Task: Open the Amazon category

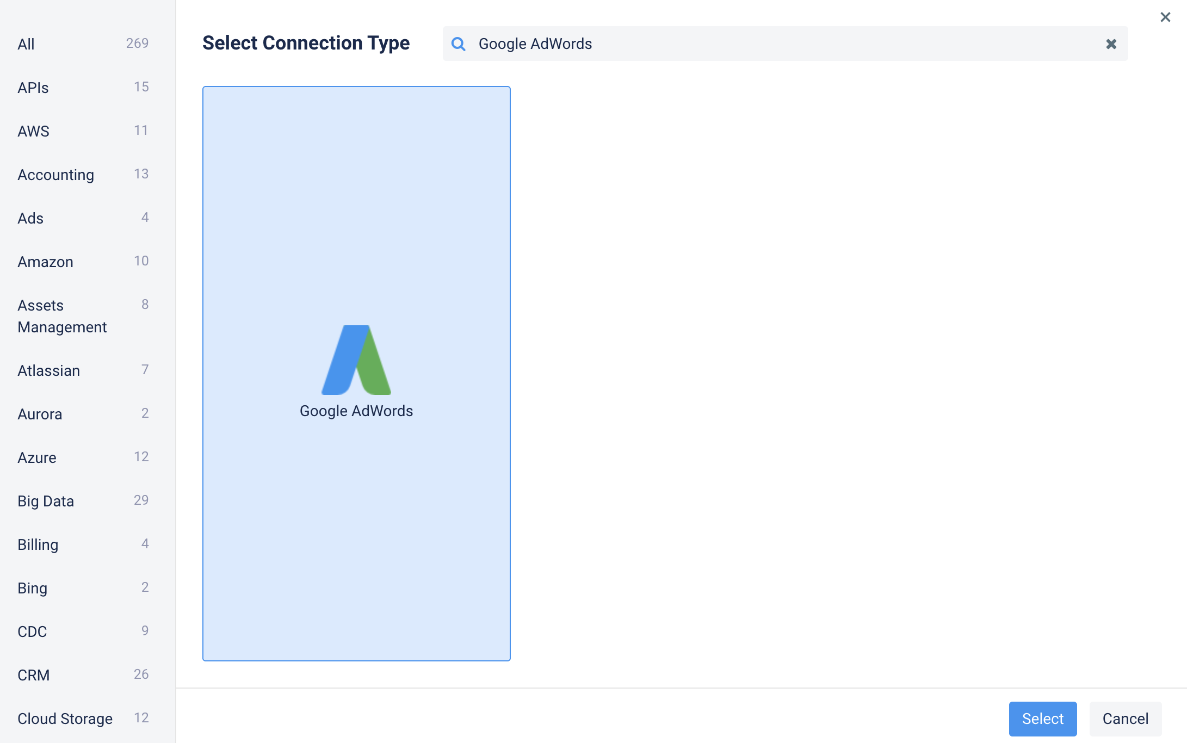Action: (83, 261)
